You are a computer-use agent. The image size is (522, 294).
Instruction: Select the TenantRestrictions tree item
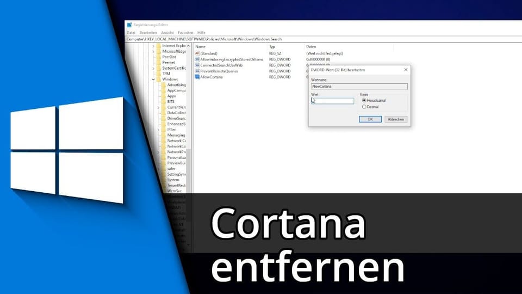coord(176,185)
